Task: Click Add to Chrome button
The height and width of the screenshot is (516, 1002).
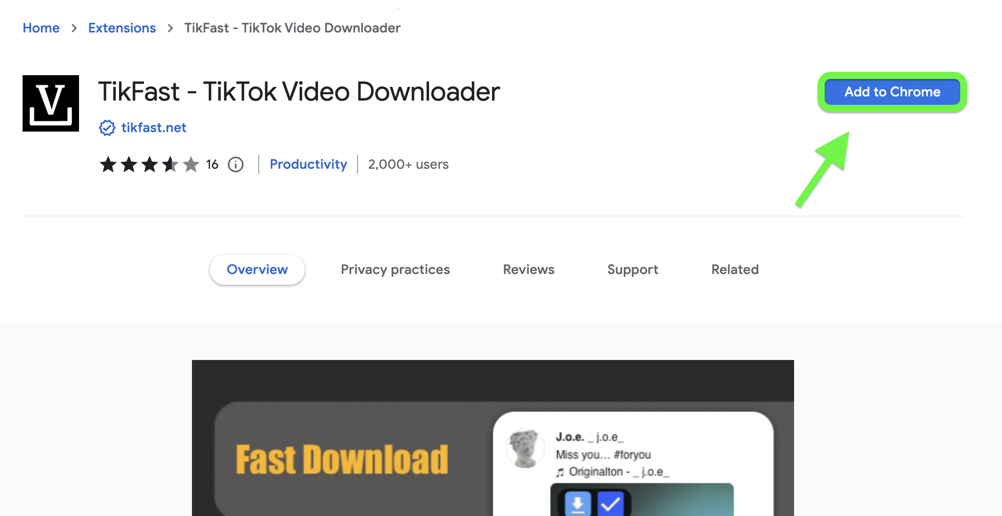Action: tap(892, 92)
